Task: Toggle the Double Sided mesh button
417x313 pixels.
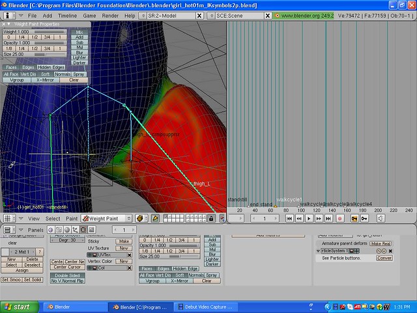Action: (x=66, y=274)
